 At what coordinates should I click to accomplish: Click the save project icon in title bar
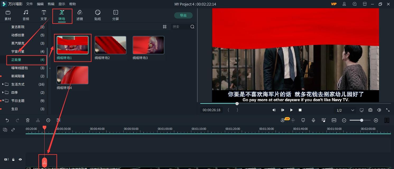coord(365,4)
